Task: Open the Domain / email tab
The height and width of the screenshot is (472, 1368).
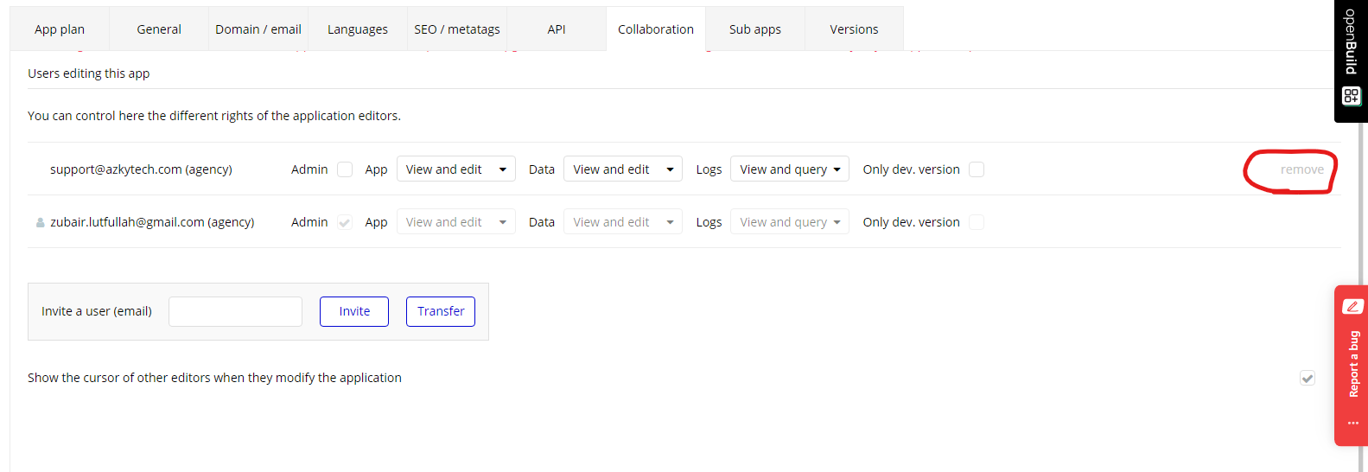Action: pos(258,29)
